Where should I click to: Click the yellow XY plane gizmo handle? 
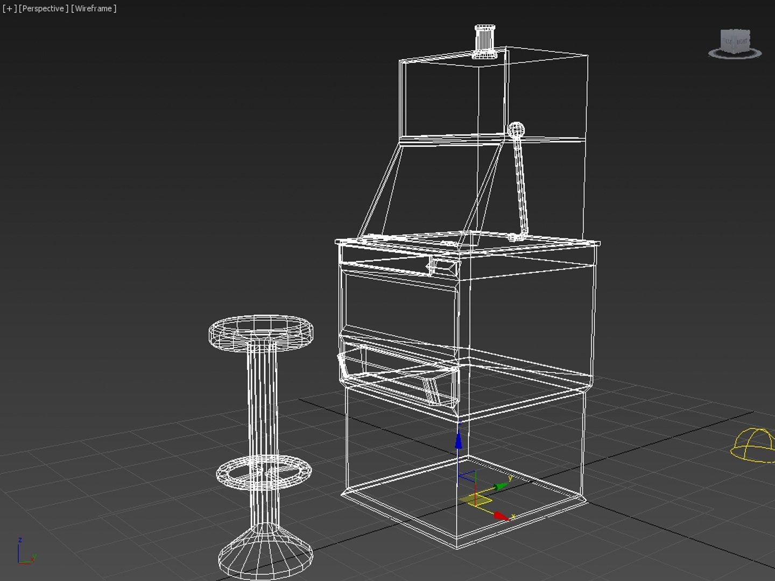[475, 500]
